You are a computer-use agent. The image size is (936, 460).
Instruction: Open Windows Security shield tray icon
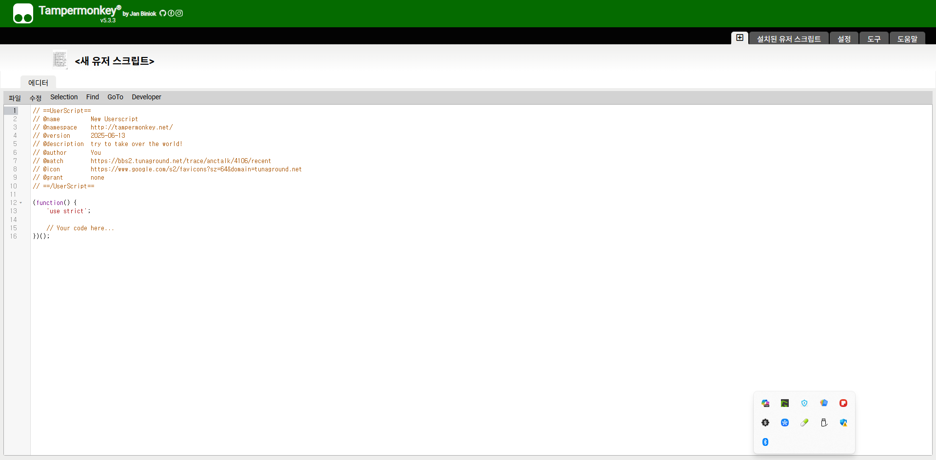point(843,423)
